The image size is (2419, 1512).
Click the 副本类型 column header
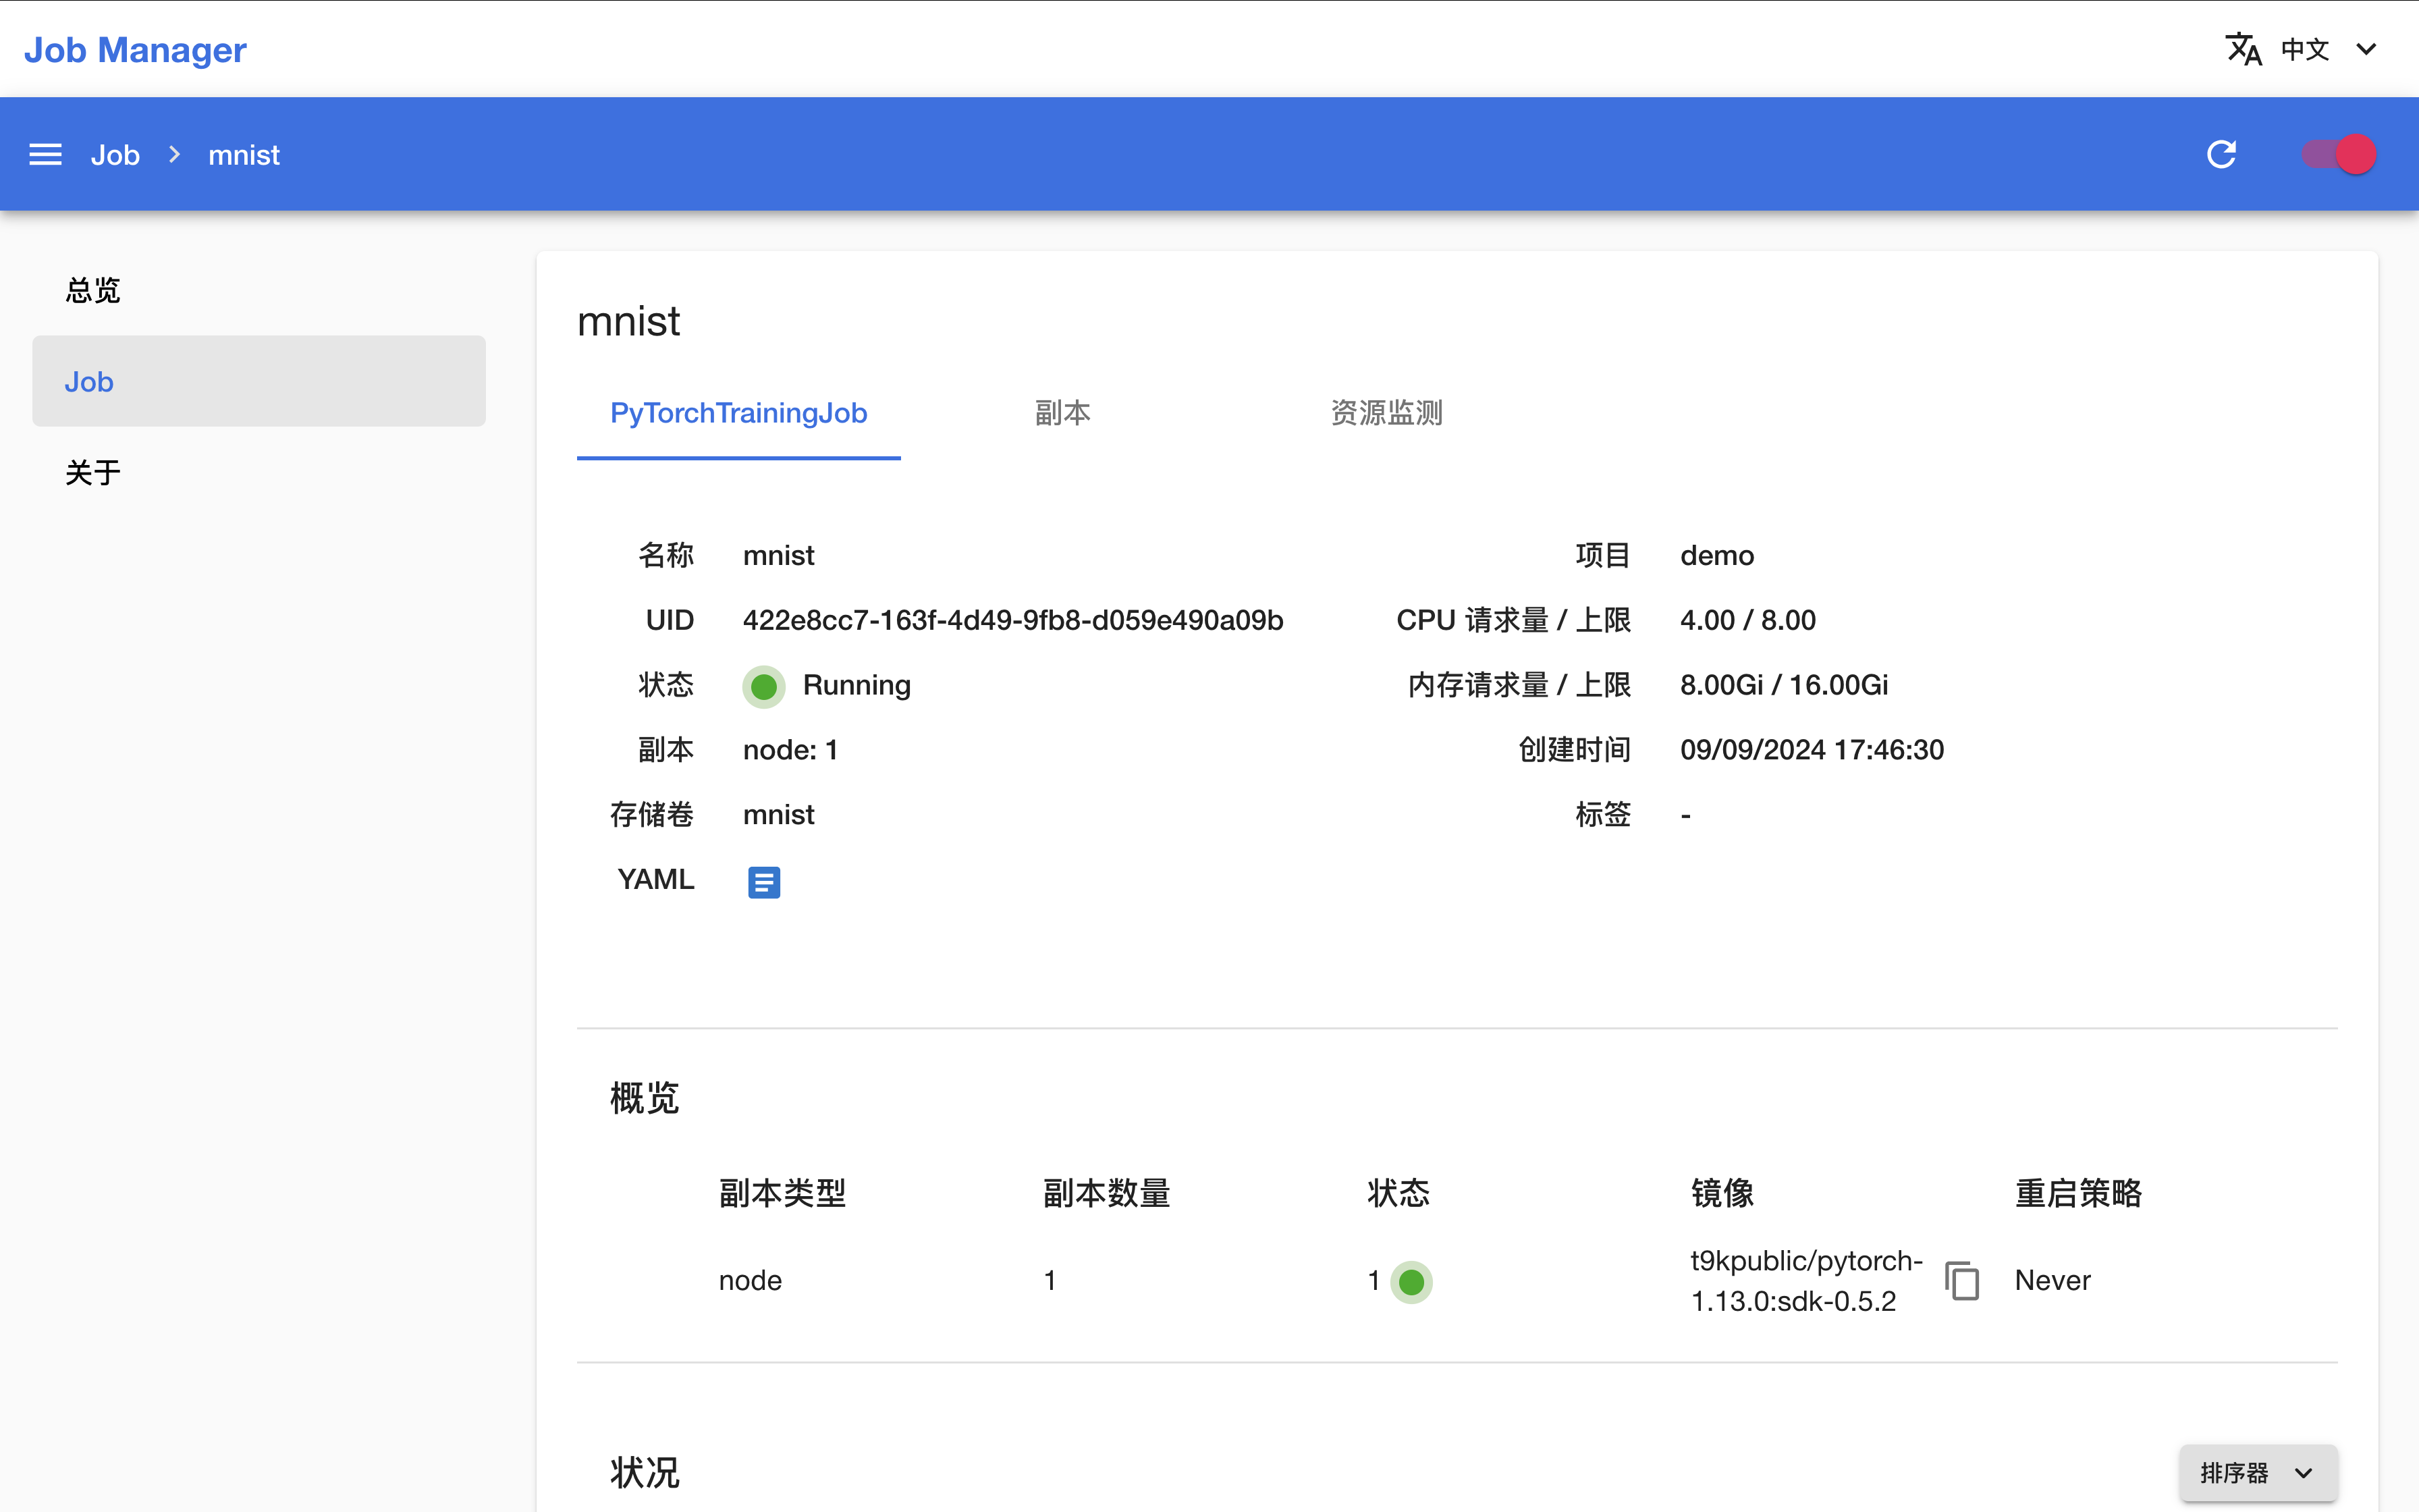[783, 1193]
